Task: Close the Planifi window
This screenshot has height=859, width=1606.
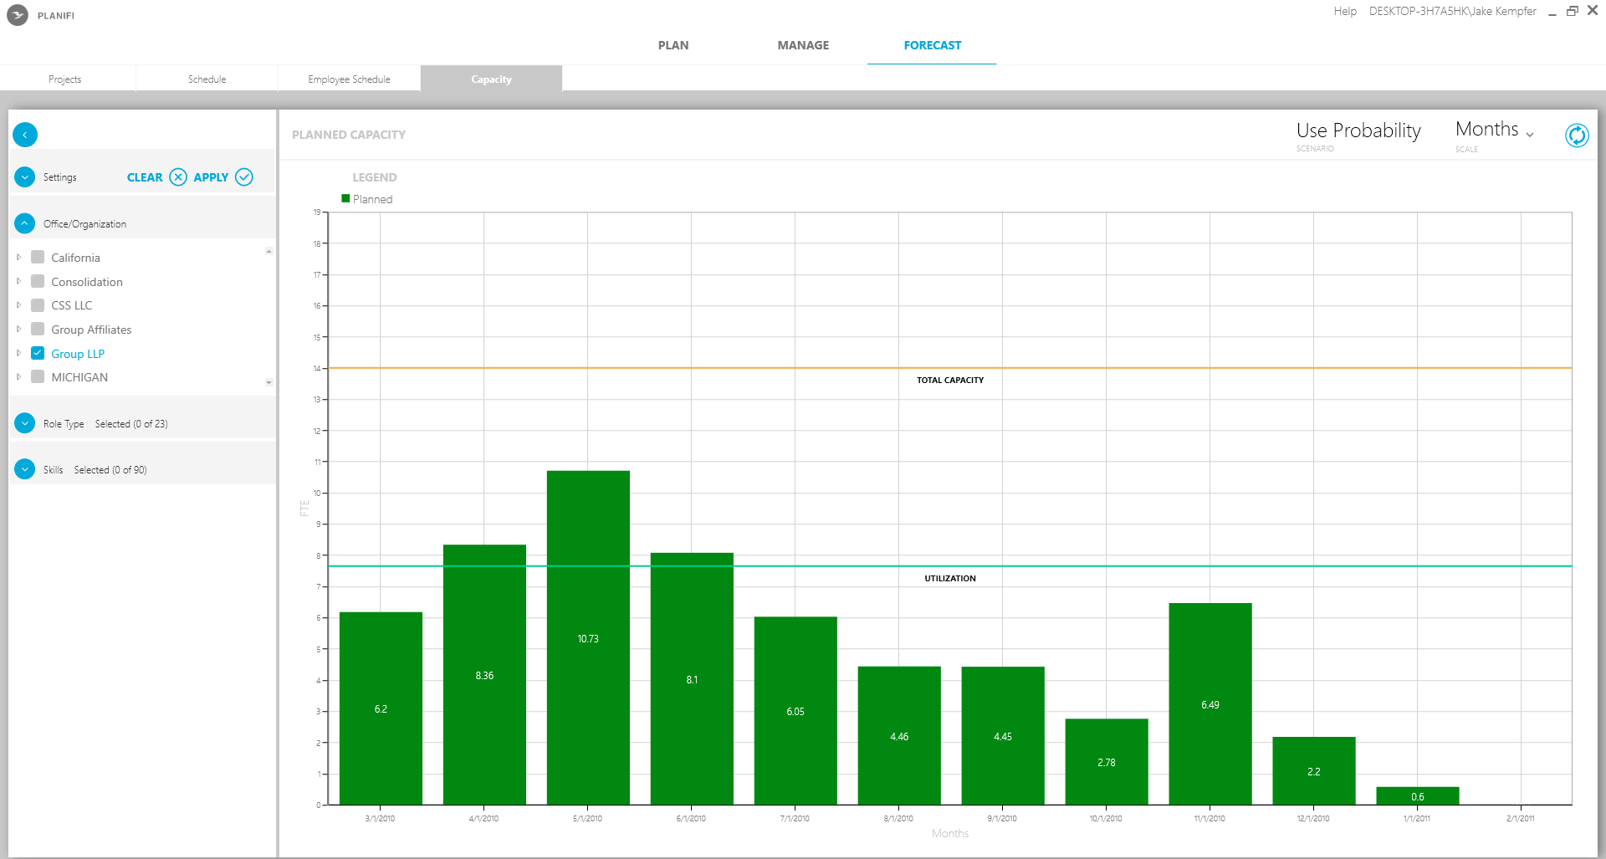Action: click(x=1593, y=11)
